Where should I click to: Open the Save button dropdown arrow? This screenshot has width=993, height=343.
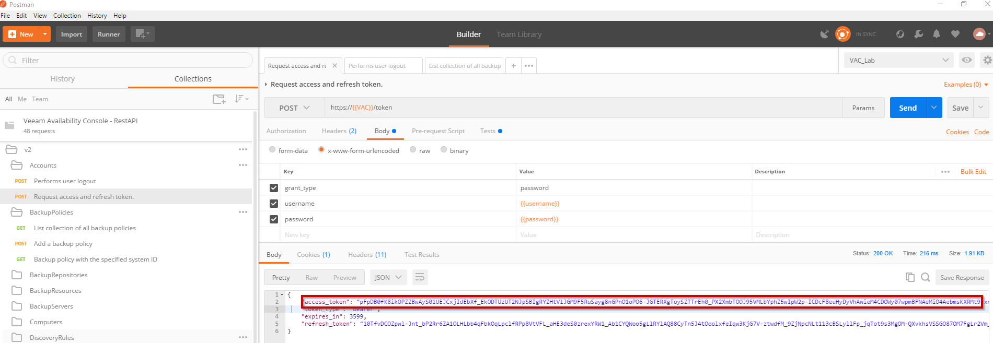[x=981, y=108]
